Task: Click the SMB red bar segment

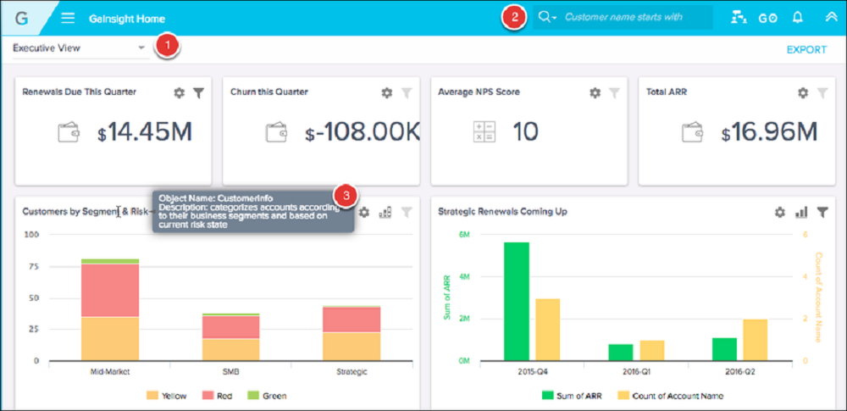Action: tap(231, 326)
